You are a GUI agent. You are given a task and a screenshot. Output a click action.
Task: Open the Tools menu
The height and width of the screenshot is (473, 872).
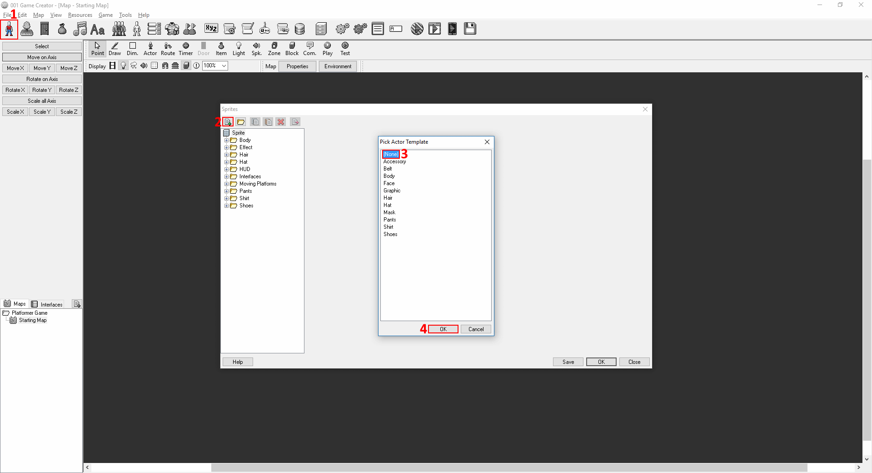tap(125, 15)
